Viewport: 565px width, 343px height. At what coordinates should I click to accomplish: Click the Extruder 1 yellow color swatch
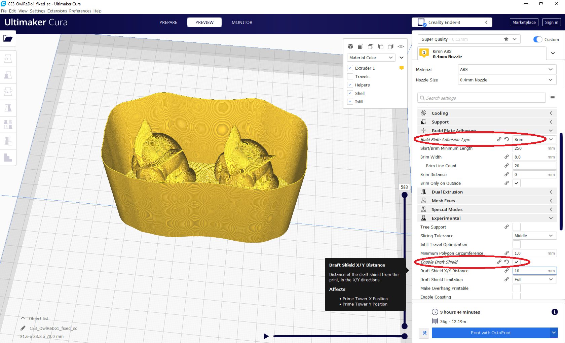(x=401, y=68)
